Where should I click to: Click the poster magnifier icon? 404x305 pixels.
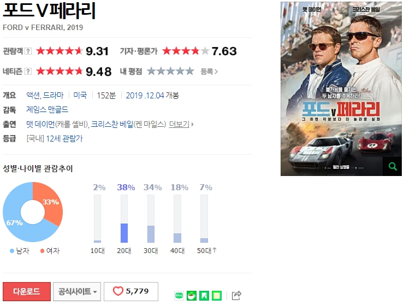pyautogui.click(x=393, y=166)
